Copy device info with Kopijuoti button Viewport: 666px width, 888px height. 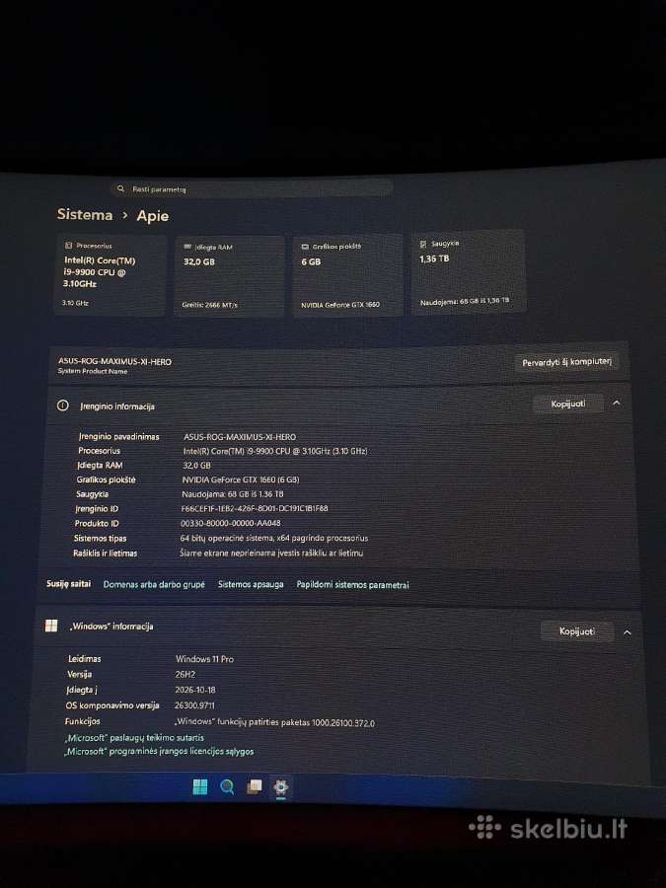coord(568,404)
